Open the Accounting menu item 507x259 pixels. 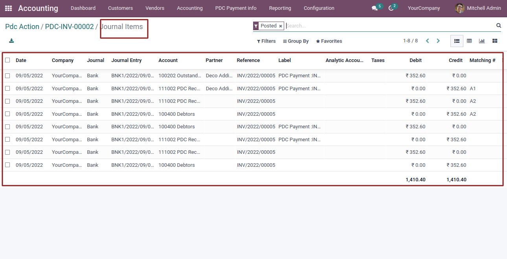(x=190, y=8)
